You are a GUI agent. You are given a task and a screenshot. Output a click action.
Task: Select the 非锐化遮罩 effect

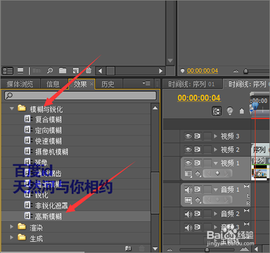coord(51,205)
